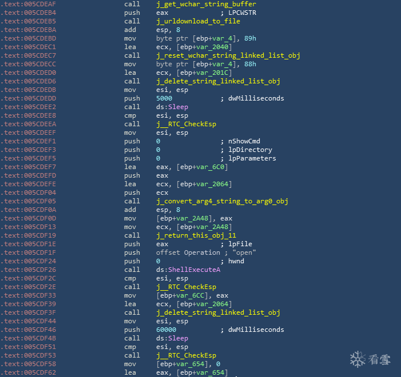Select operand [ebp+var_6CC]
Image resolution: width=401 pixels, height=377 pixels.
(182, 295)
